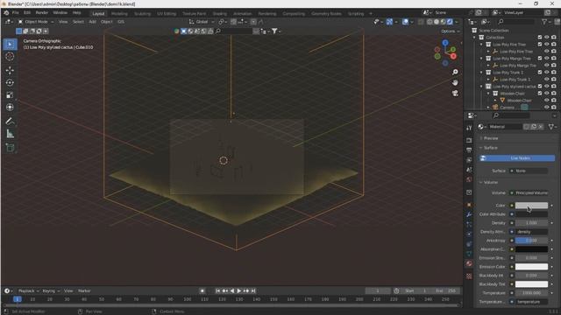Open the Edit menu

pyautogui.click(x=27, y=12)
